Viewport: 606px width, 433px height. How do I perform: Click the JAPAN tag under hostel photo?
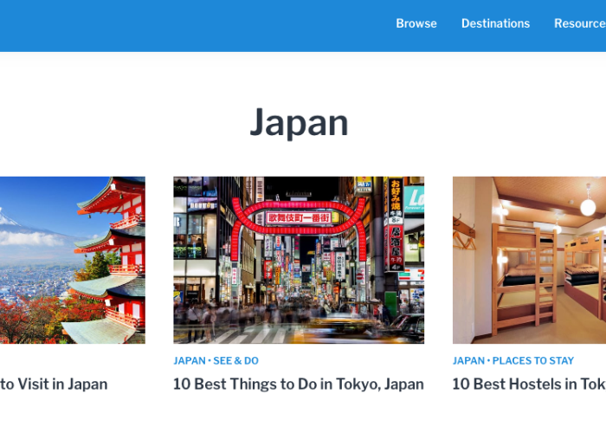tap(468, 361)
